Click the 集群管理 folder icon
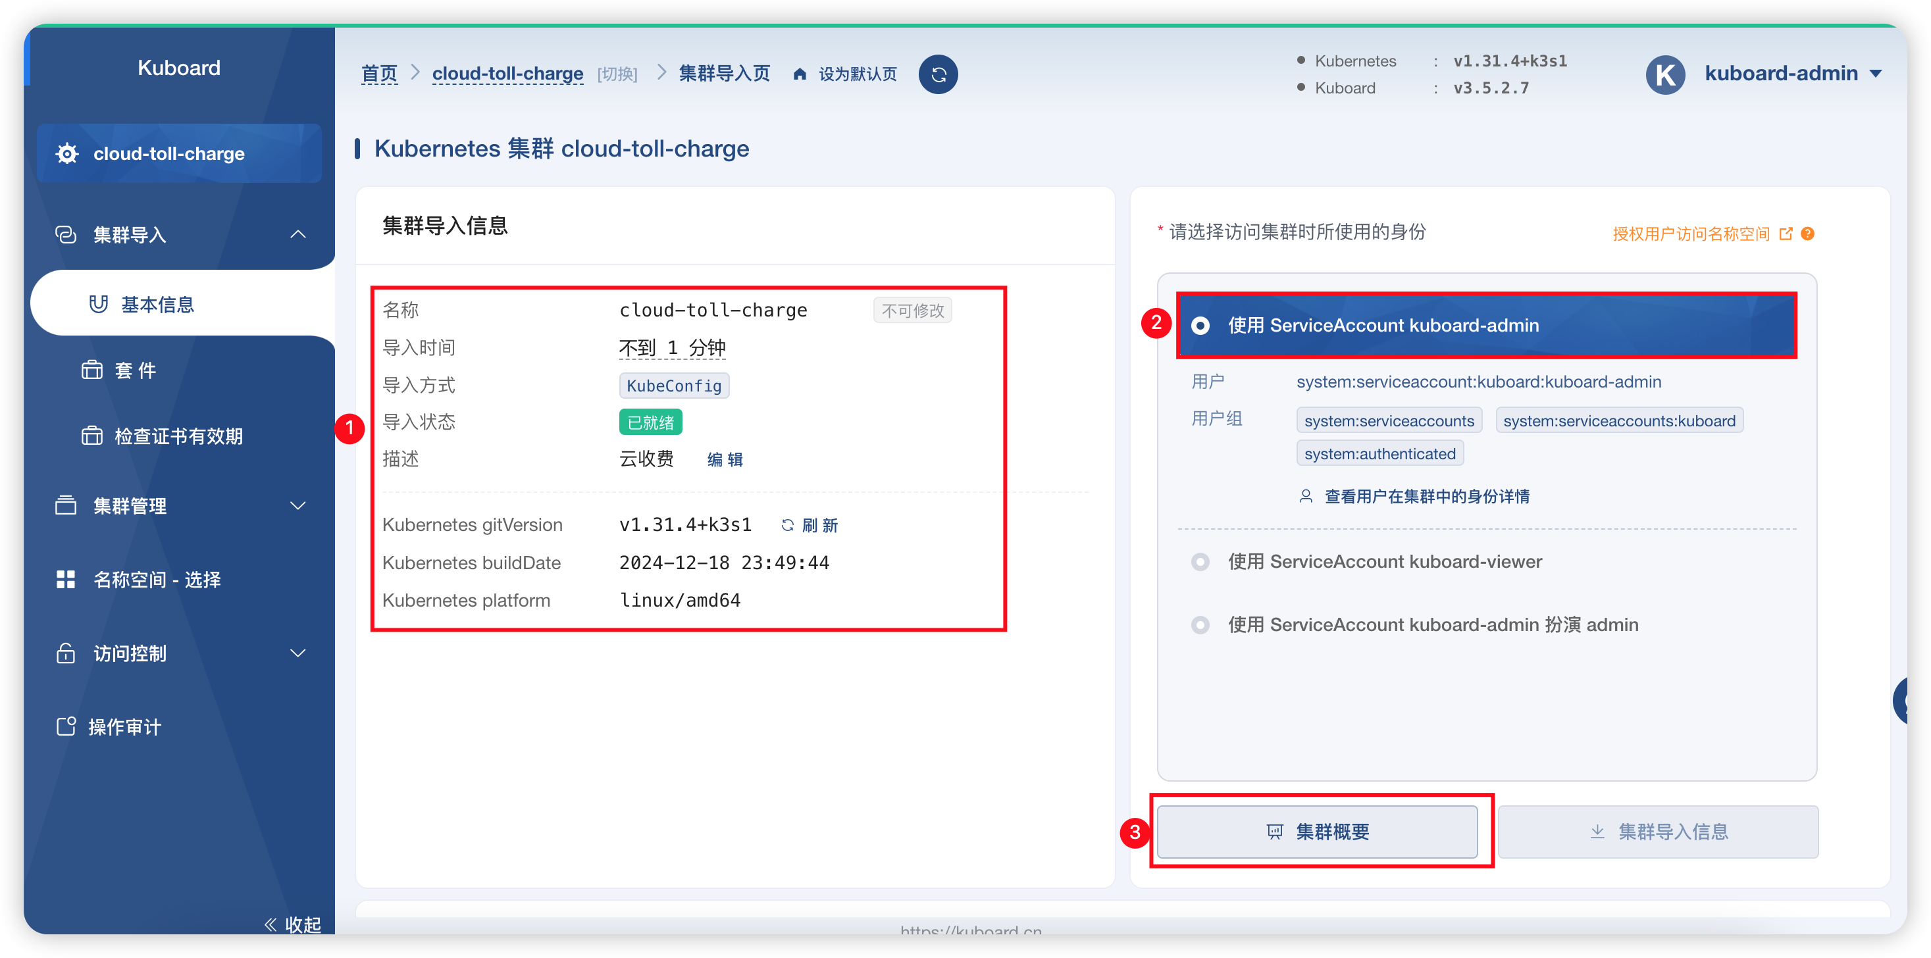 (66, 505)
